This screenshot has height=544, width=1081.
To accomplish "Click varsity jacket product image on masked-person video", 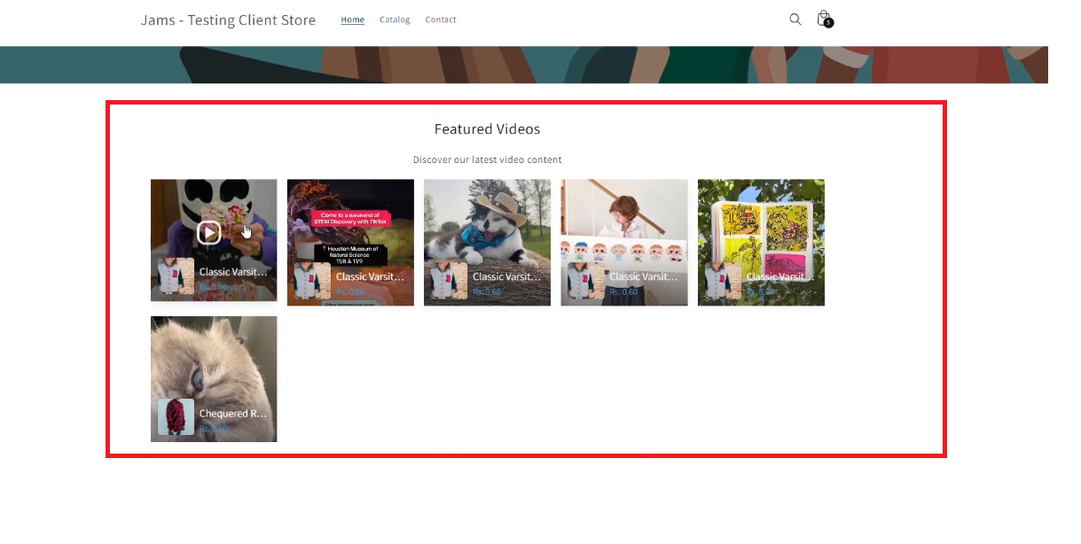I will coord(176,276).
